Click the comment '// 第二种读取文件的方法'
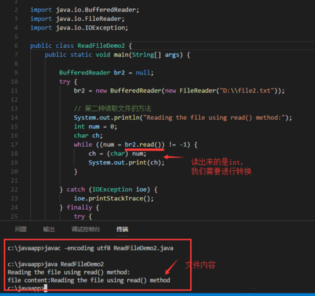Viewport: 315px width, 296px height. [112, 109]
